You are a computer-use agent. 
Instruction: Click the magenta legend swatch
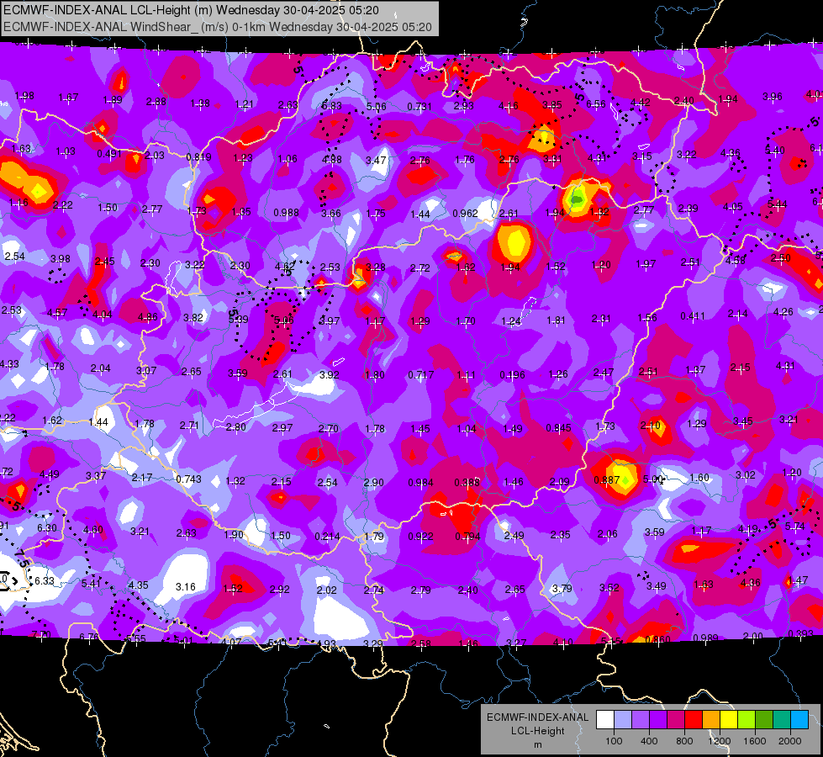[676, 720]
